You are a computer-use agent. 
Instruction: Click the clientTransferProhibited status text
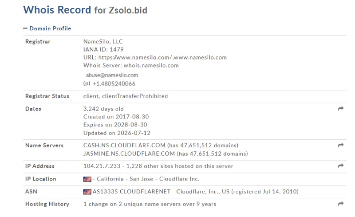pos(135,96)
